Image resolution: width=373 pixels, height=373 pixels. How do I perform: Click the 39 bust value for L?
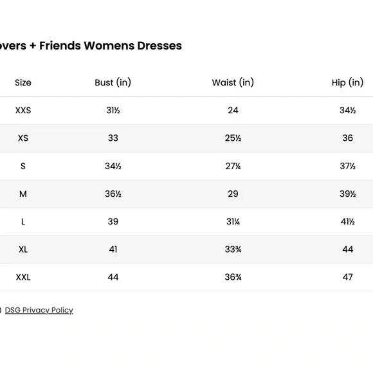pos(113,222)
